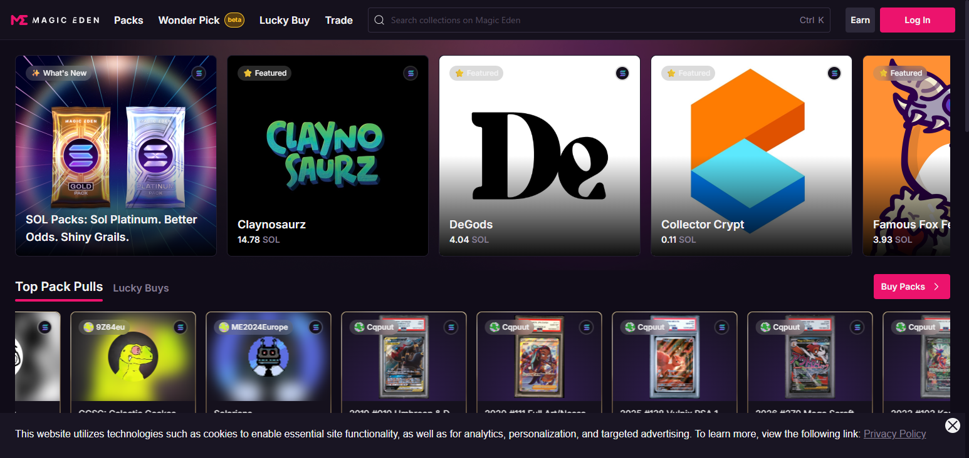The width and height of the screenshot is (969, 458).
Task: Dismiss the cookie banner with X
Action: point(953,425)
